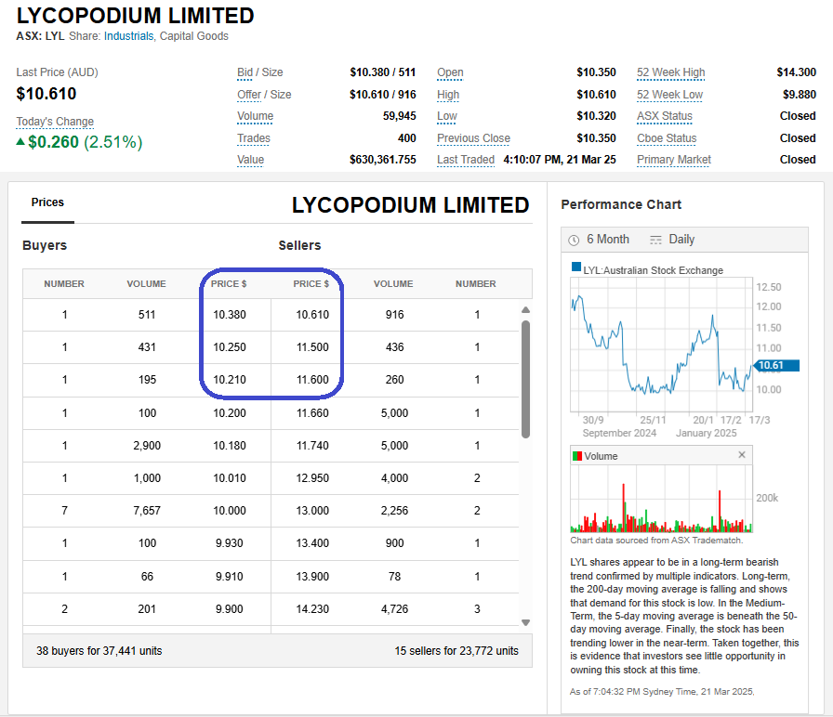Click the Performance Chart heading
Image resolution: width=833 pixels, height=717 pixels.
[621, 204]
